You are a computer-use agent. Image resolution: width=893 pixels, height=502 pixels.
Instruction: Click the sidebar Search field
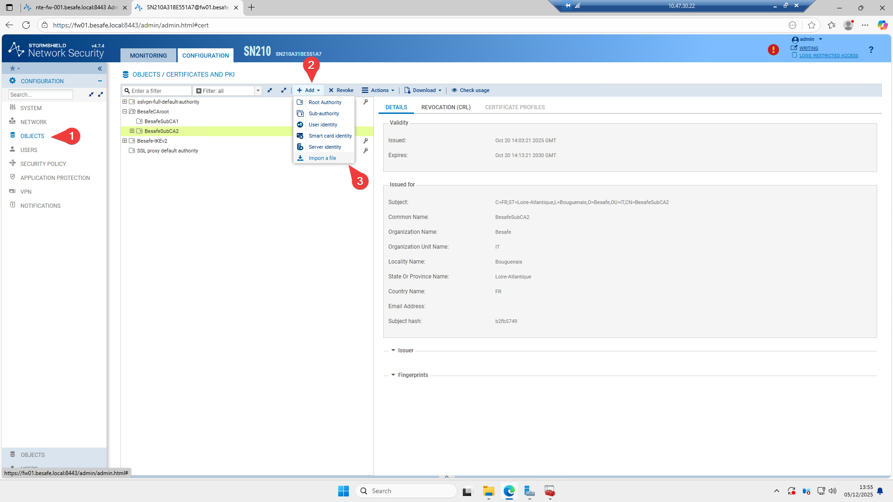coord(41,94)
